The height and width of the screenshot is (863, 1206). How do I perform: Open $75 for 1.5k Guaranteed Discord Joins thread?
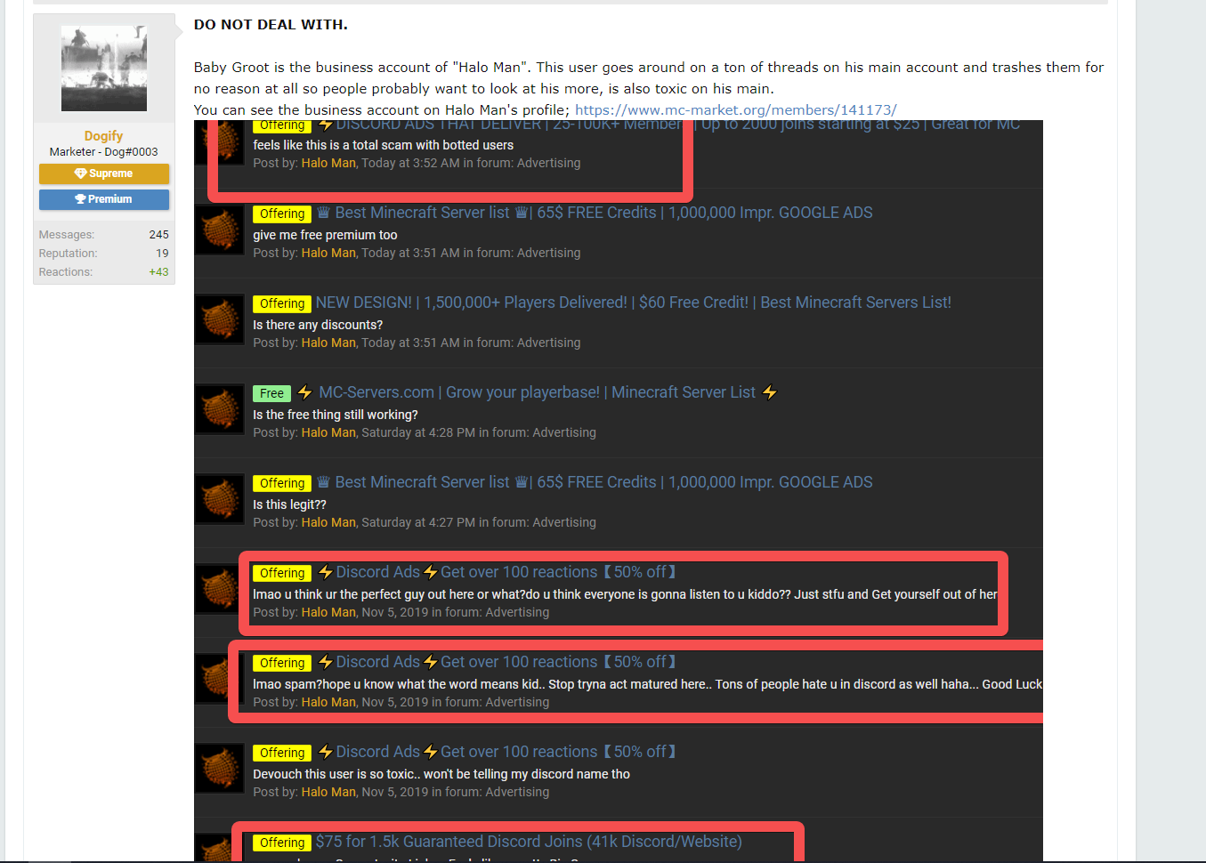529,842
